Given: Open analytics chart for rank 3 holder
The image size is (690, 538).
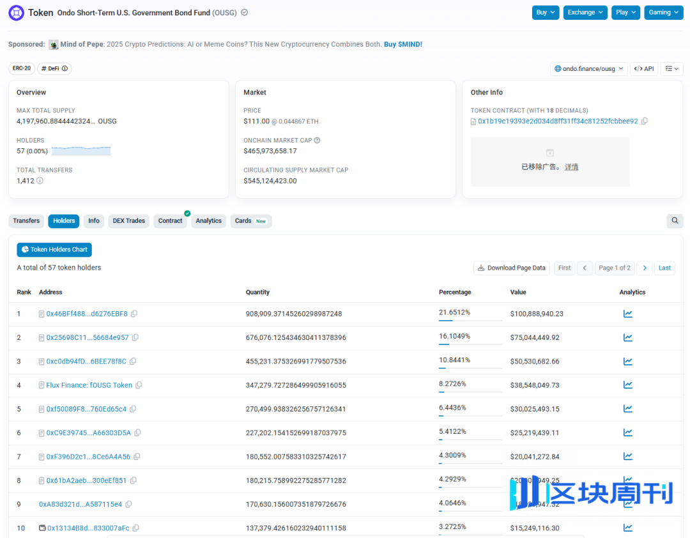Looking at the screenshot, I should [x=627, y=361].
